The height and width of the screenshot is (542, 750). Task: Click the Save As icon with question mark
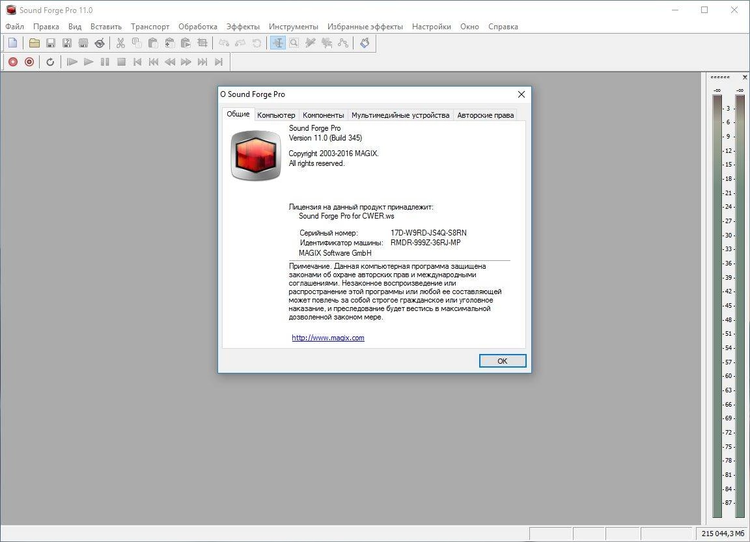[x=66, y=43]
